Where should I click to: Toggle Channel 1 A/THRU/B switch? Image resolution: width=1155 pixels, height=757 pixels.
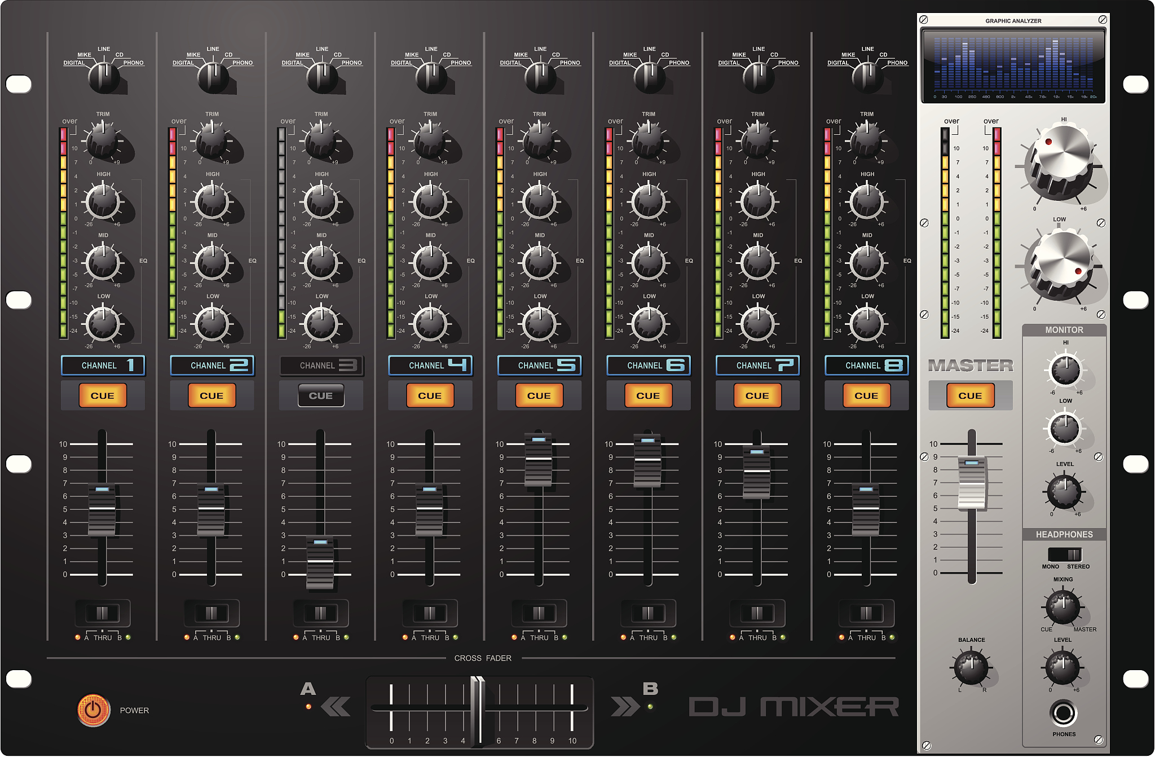[103, 613]
